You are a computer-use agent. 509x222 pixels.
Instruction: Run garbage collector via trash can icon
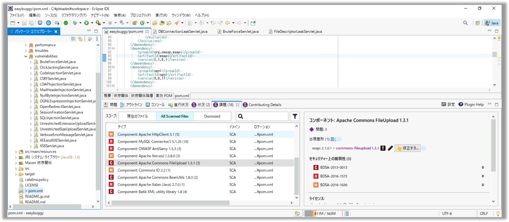pos(347,213)
